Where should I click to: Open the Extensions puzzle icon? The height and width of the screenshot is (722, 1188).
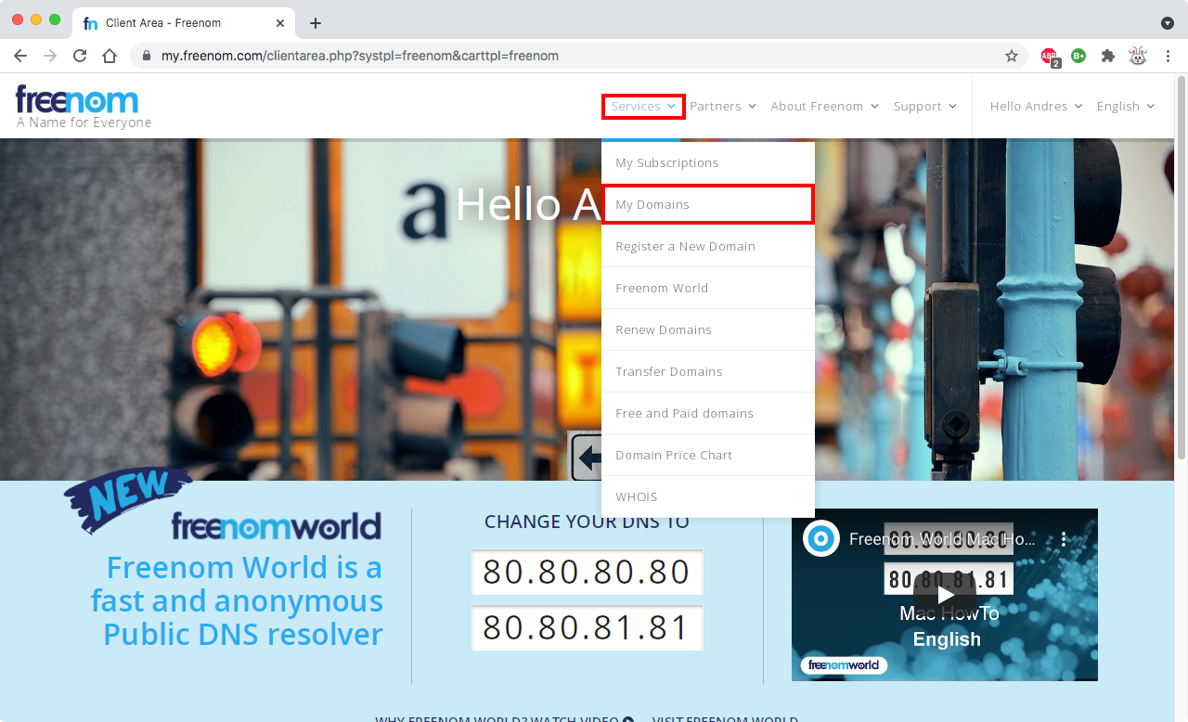1107,56
